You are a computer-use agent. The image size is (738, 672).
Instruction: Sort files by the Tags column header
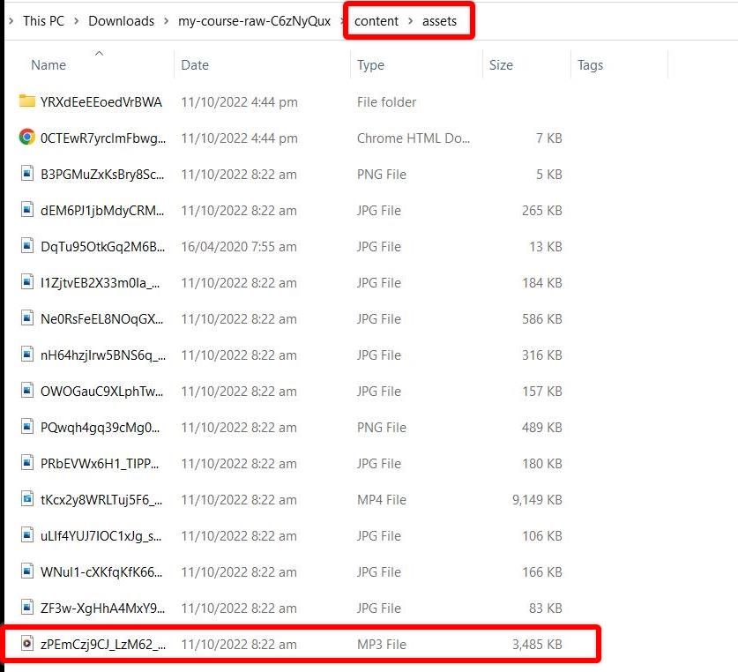pos(590,65)
